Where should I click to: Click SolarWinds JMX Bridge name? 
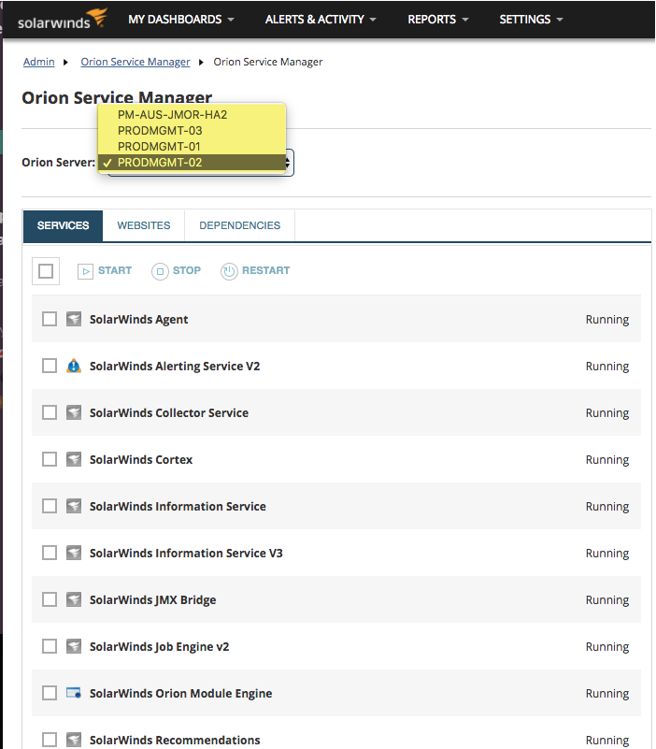[x=152, y=600]
